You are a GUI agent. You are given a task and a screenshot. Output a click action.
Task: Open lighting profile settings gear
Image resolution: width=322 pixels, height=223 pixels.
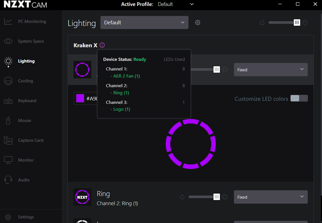point(198,22)
